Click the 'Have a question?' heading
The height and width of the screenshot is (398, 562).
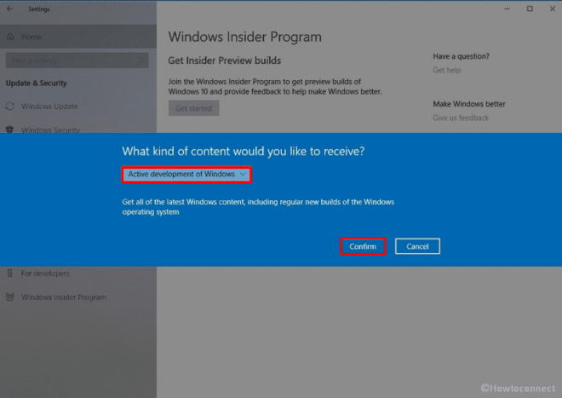(461, 56)
